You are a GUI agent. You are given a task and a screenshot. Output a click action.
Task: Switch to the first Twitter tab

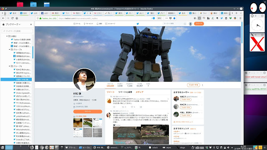pyautogui.click(x=13, y=13)
